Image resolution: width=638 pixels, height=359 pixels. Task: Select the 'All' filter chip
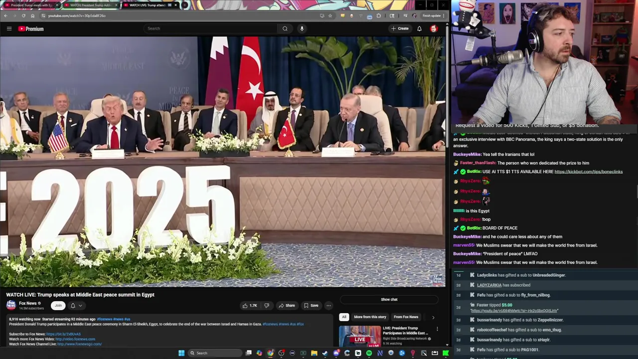click(x=344, y=317)
